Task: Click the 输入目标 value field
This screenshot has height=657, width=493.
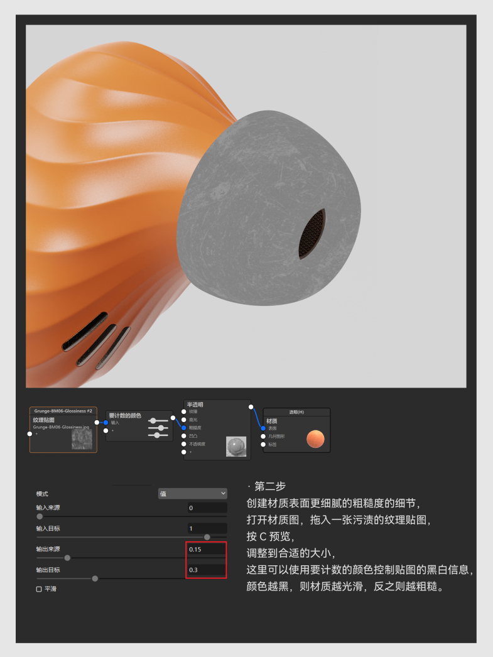Action: [207, 528]
